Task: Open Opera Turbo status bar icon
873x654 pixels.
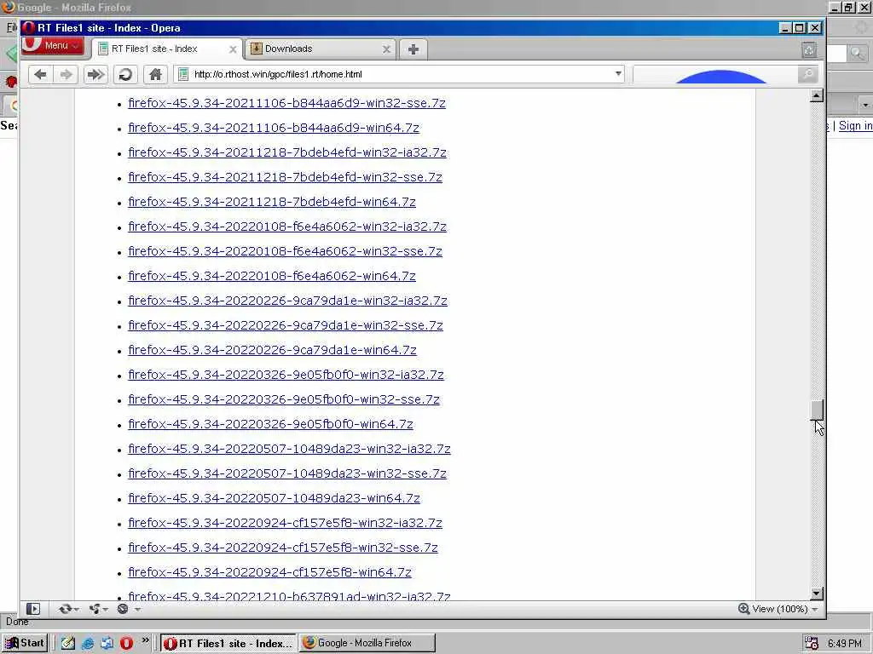Action: click(x=123, y=609)
